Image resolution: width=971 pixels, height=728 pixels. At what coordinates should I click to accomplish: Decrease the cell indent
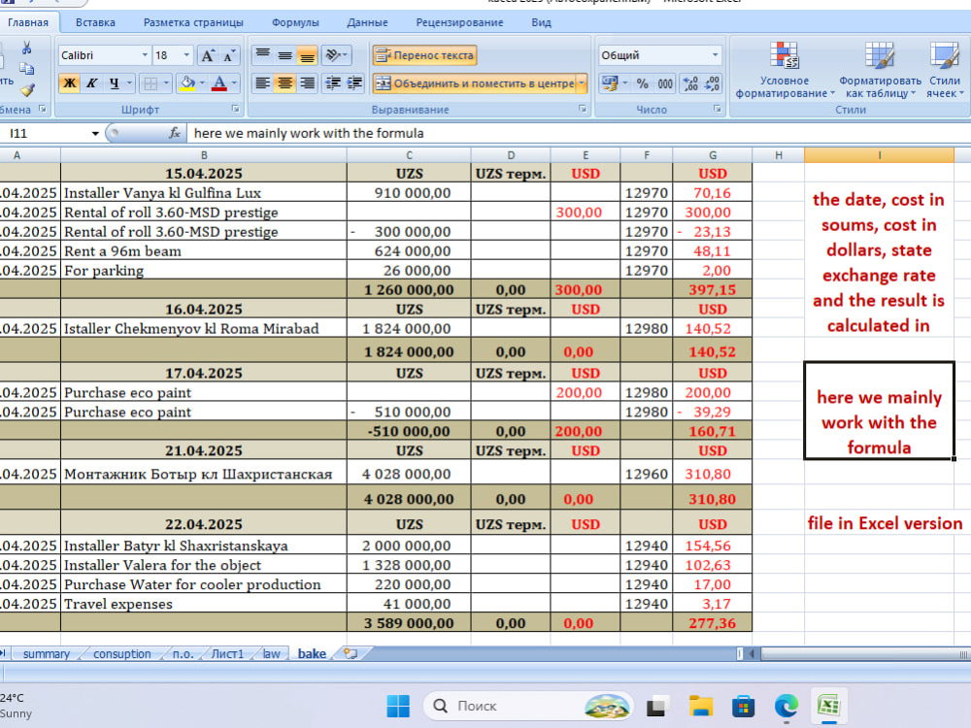333,83
